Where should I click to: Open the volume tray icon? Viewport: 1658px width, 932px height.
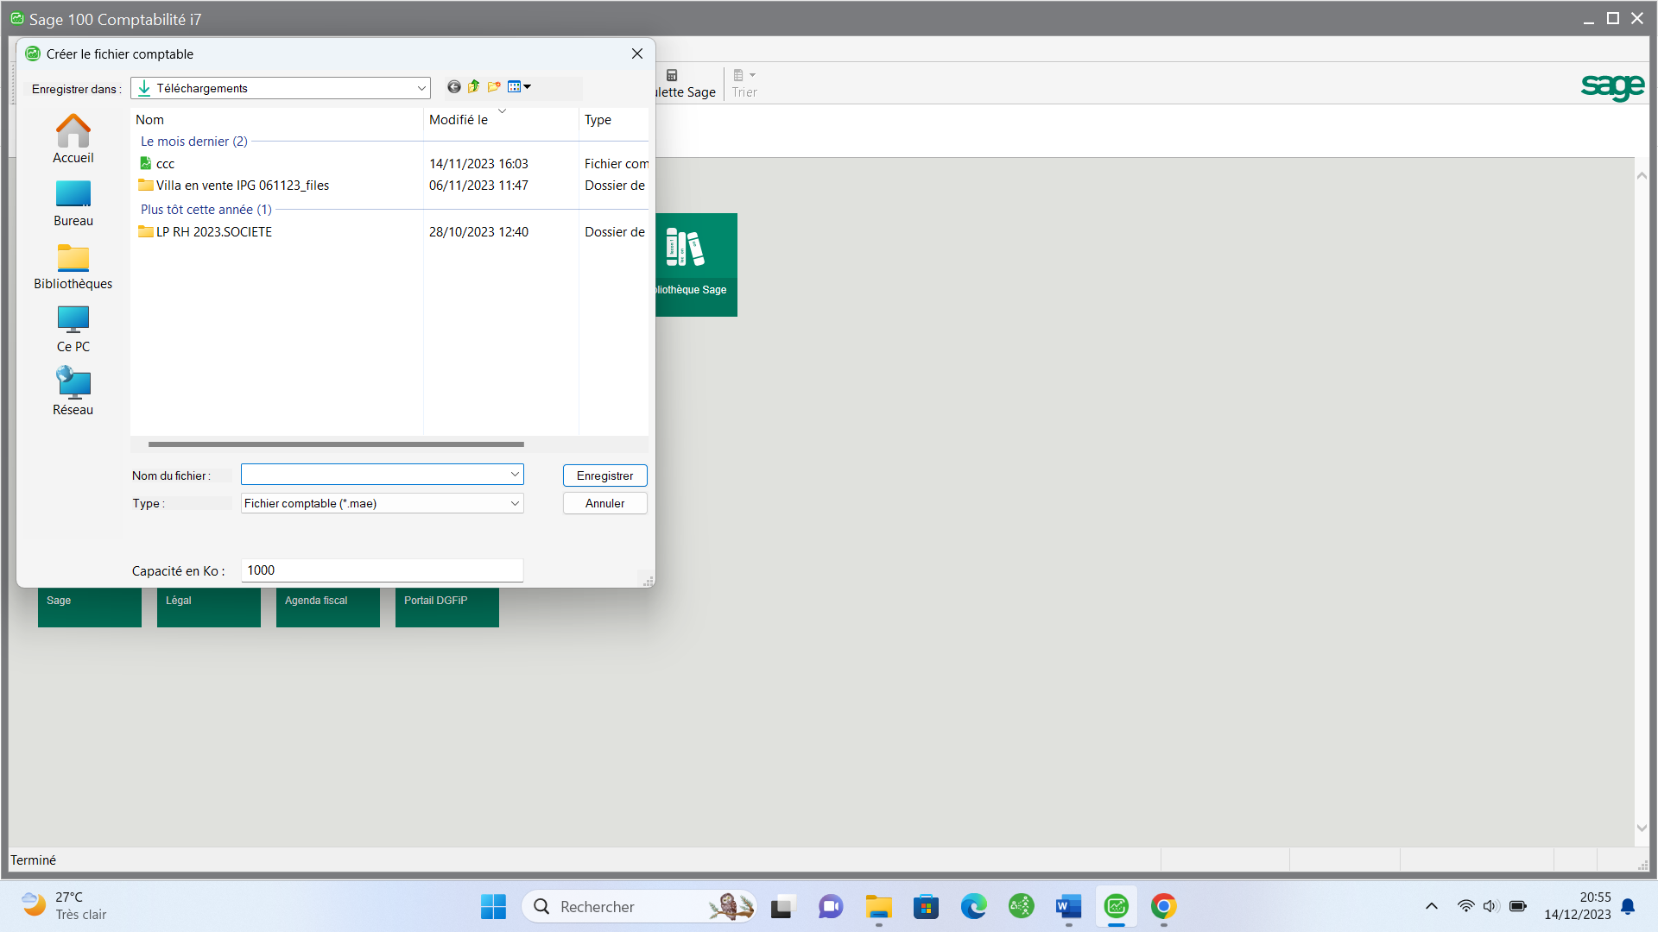click(1491, 906)
